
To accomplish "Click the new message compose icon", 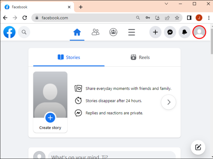I will [198, 148].
